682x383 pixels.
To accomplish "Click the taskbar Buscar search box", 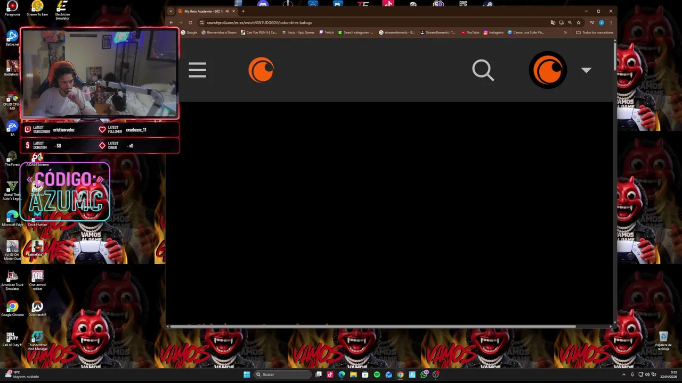I will click(x=282, y=374).
